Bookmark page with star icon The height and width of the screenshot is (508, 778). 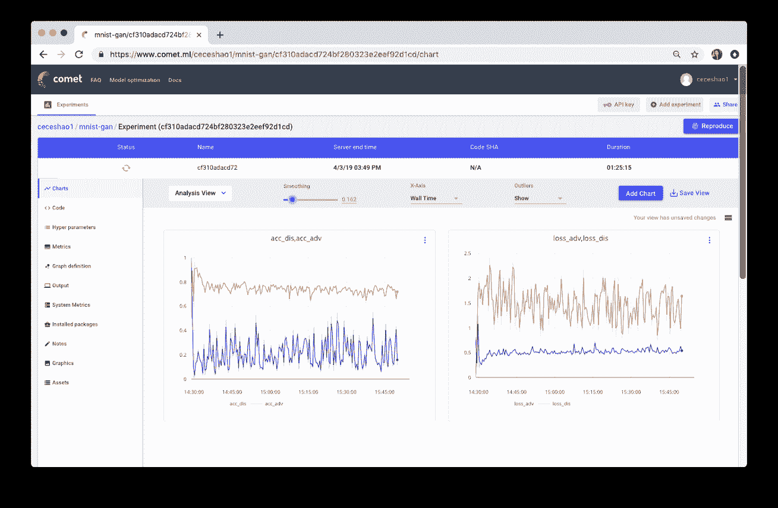pyautogui.click(x=694, y=54)
